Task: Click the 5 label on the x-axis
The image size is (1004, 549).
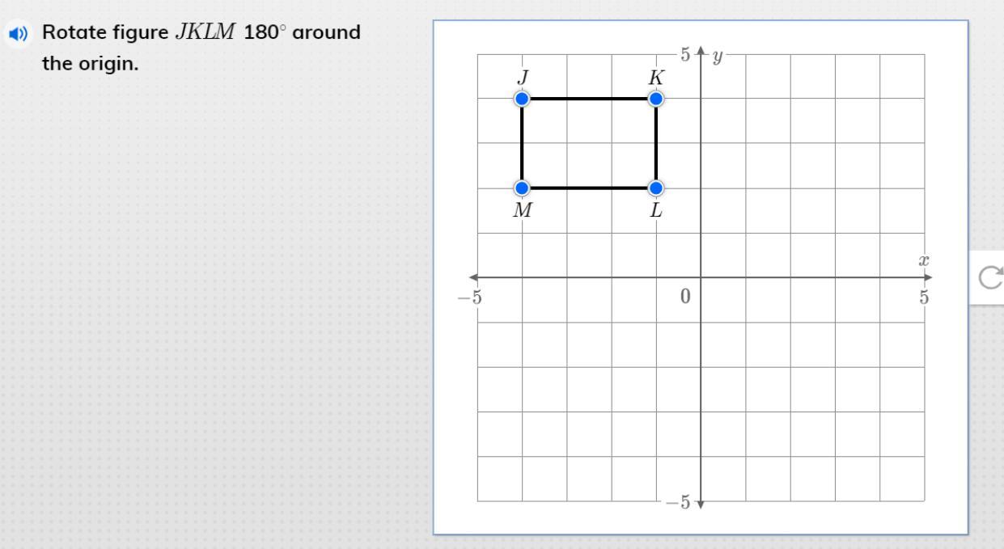Action: [923, 297]
